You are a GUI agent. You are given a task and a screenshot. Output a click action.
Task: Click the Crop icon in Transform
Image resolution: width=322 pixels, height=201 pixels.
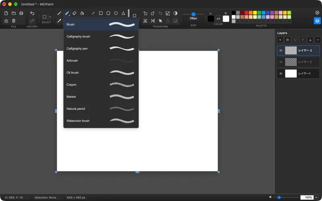click(x=160, y=13)
